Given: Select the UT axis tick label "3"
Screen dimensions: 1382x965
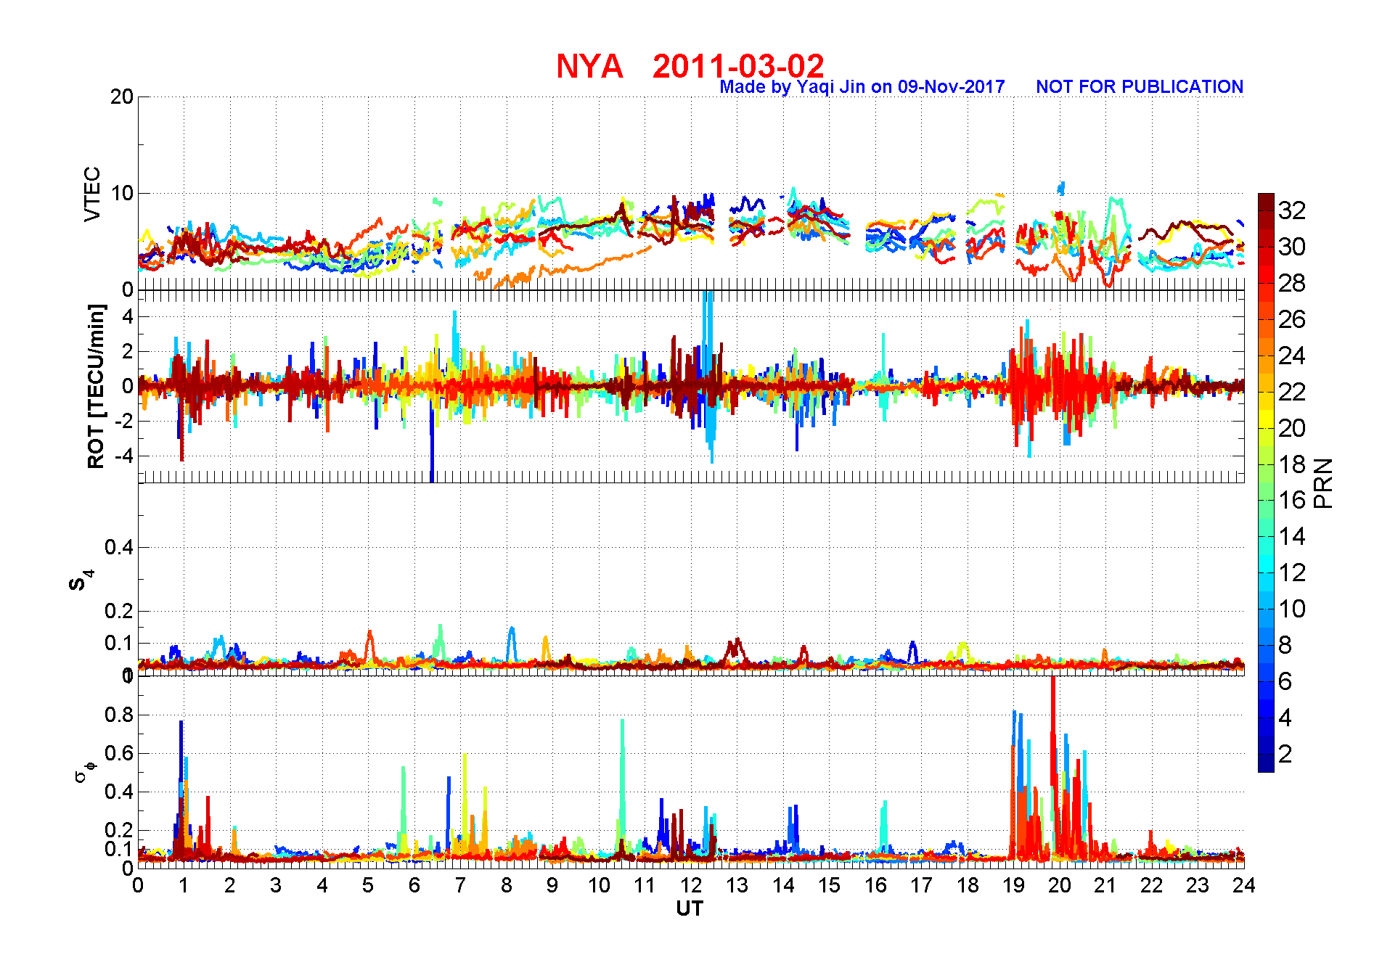Looking at the screenshot, I should tap(276, 885).
